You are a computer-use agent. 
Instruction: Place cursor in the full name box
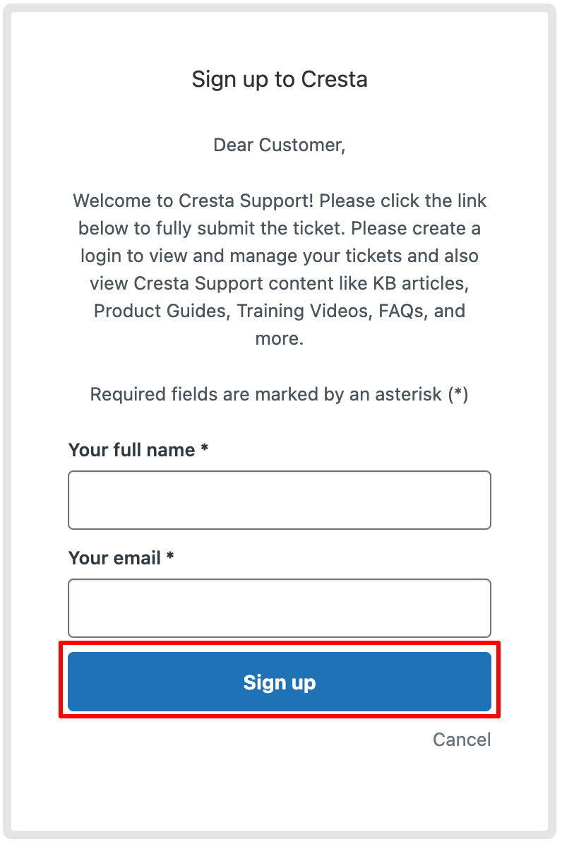[279, 500]
